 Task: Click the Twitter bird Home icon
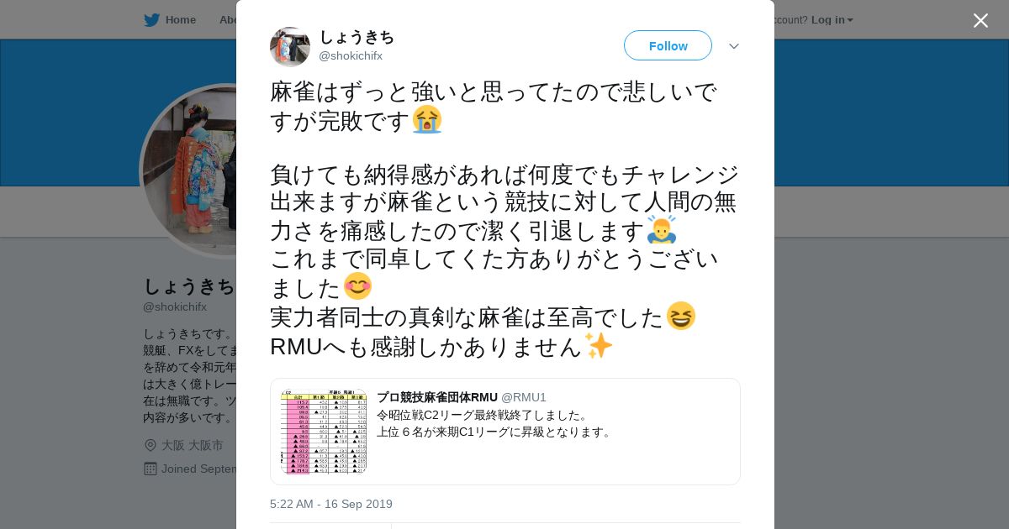[x=151, y=20]
